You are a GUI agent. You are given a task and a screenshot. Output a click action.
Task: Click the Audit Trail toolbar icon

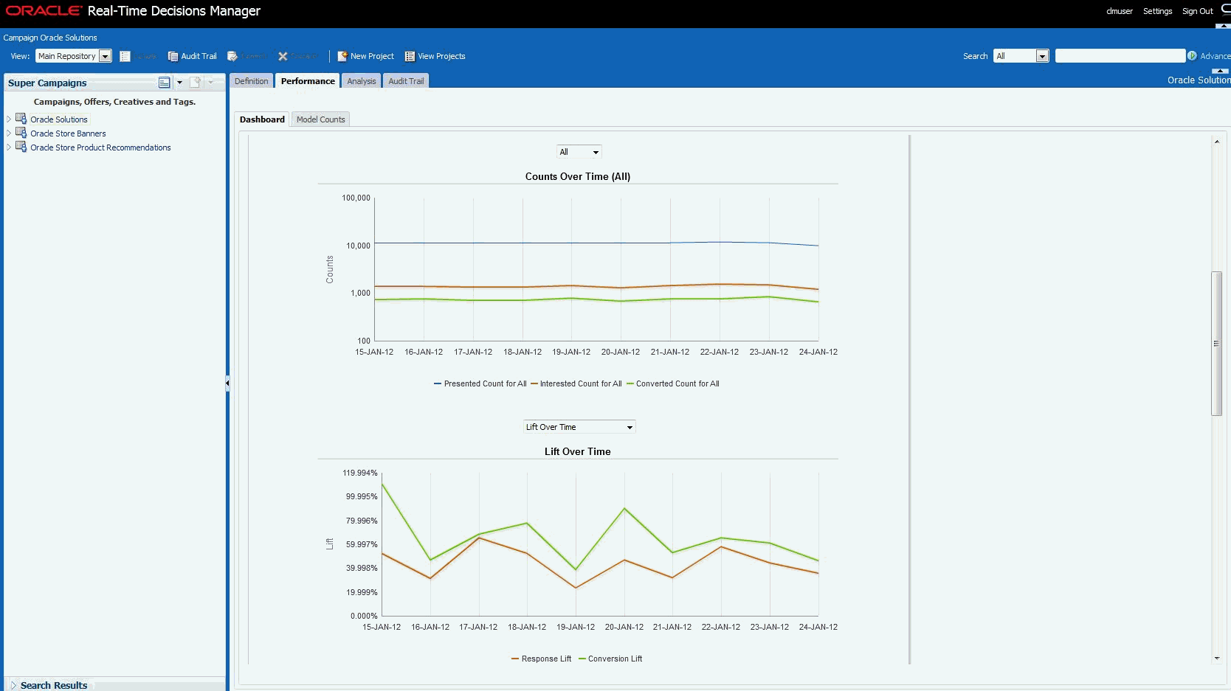tap(173, 56)
